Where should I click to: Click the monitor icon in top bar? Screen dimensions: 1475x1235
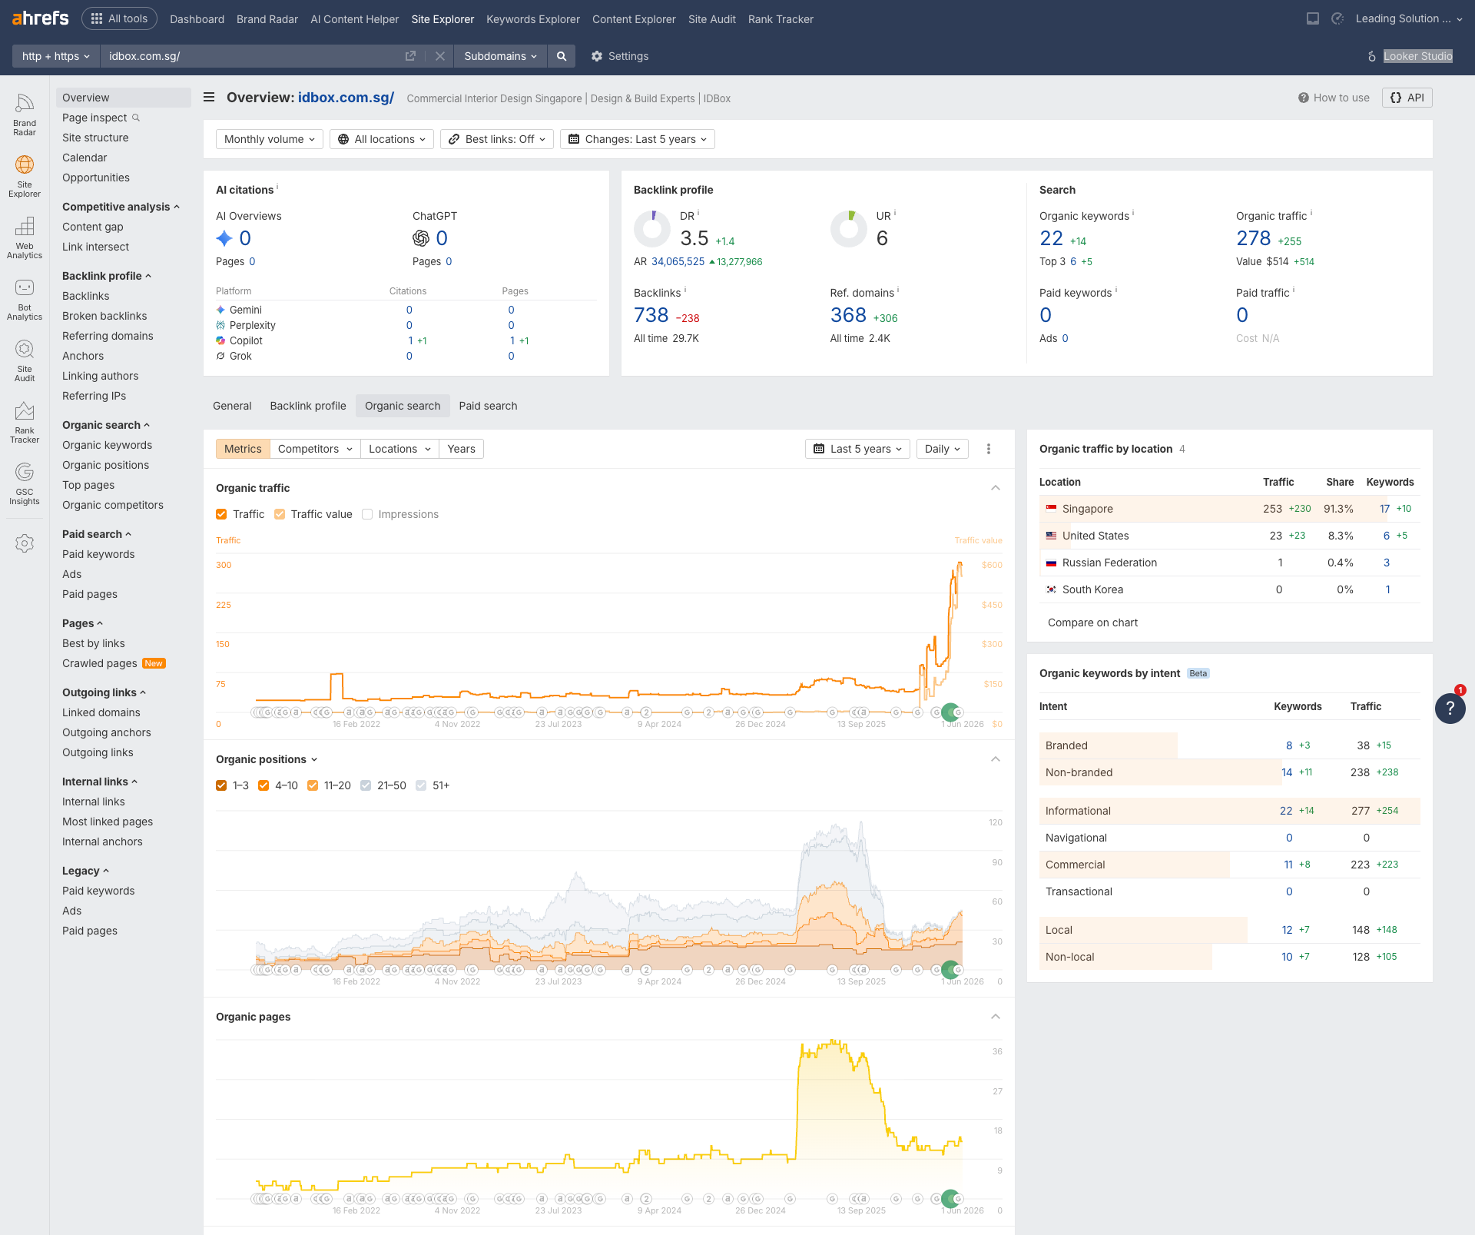tap(1313, 18)
